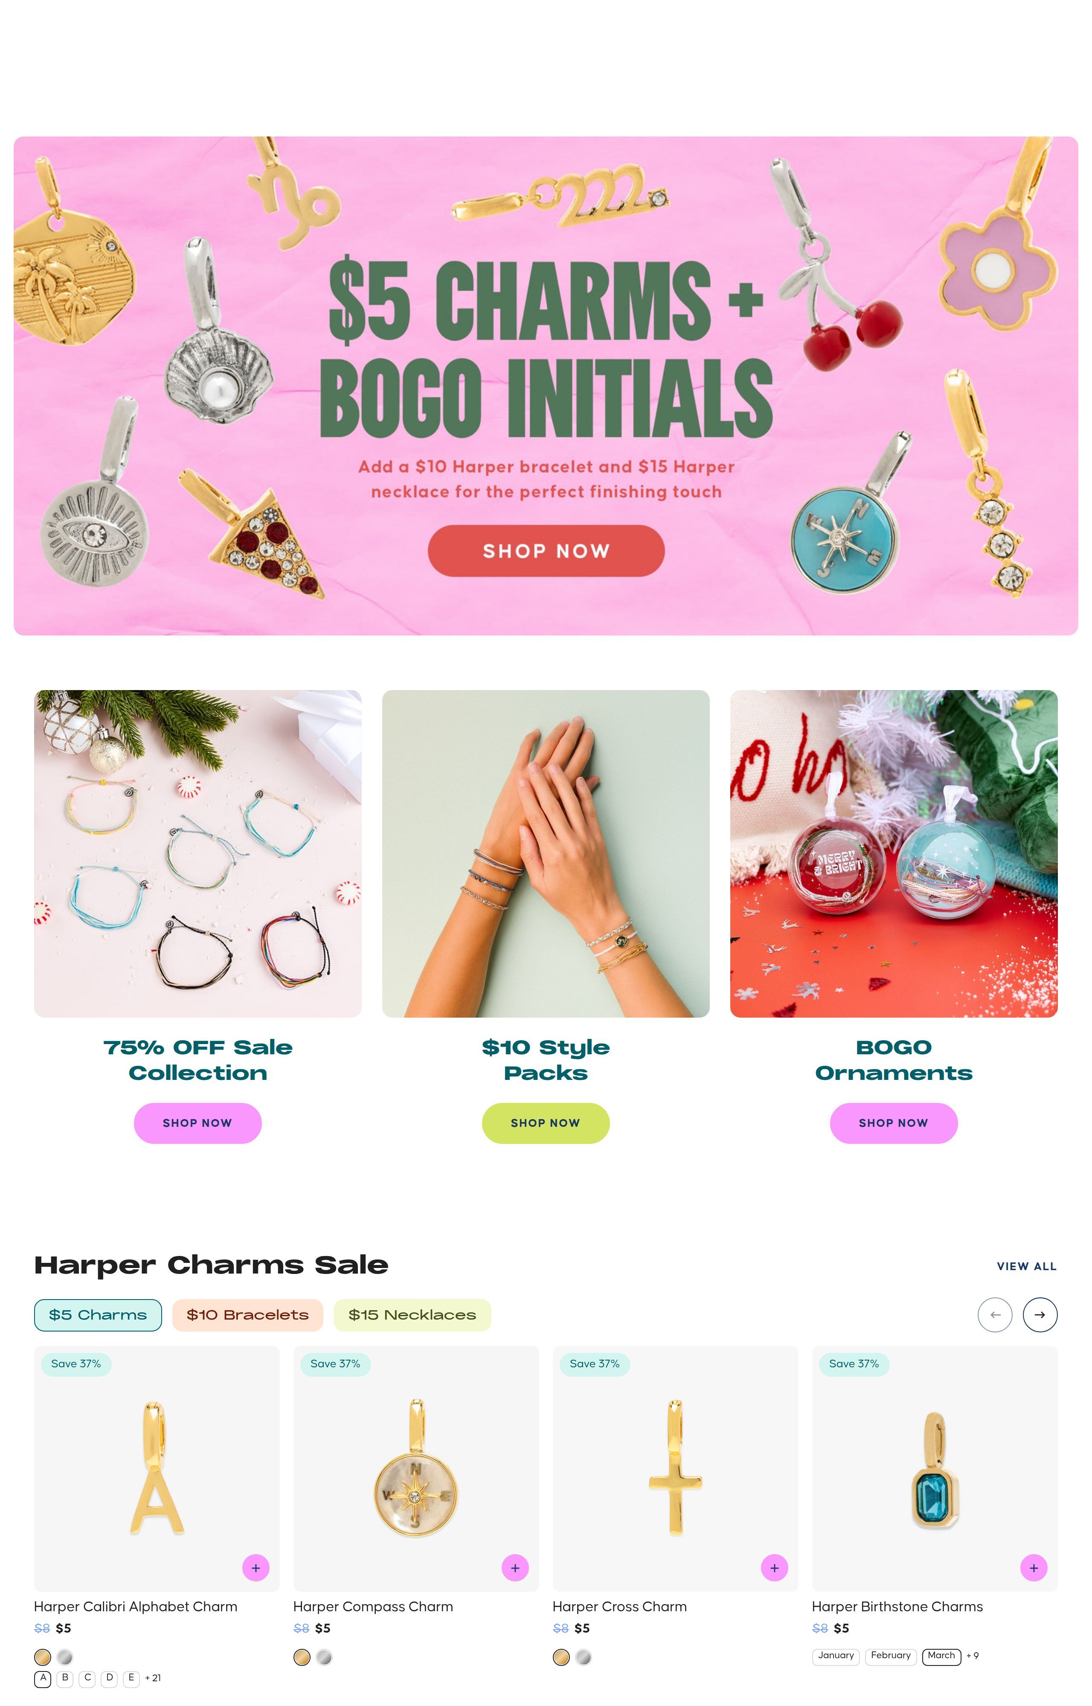The height and width of the screenshot is (1706, 1092).
Task: Pick January birthstone variant
Action: click(835, 1656)
